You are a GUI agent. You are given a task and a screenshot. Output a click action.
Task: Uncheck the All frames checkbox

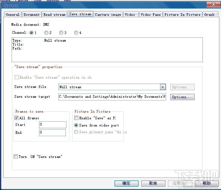[x=16, y=118]
